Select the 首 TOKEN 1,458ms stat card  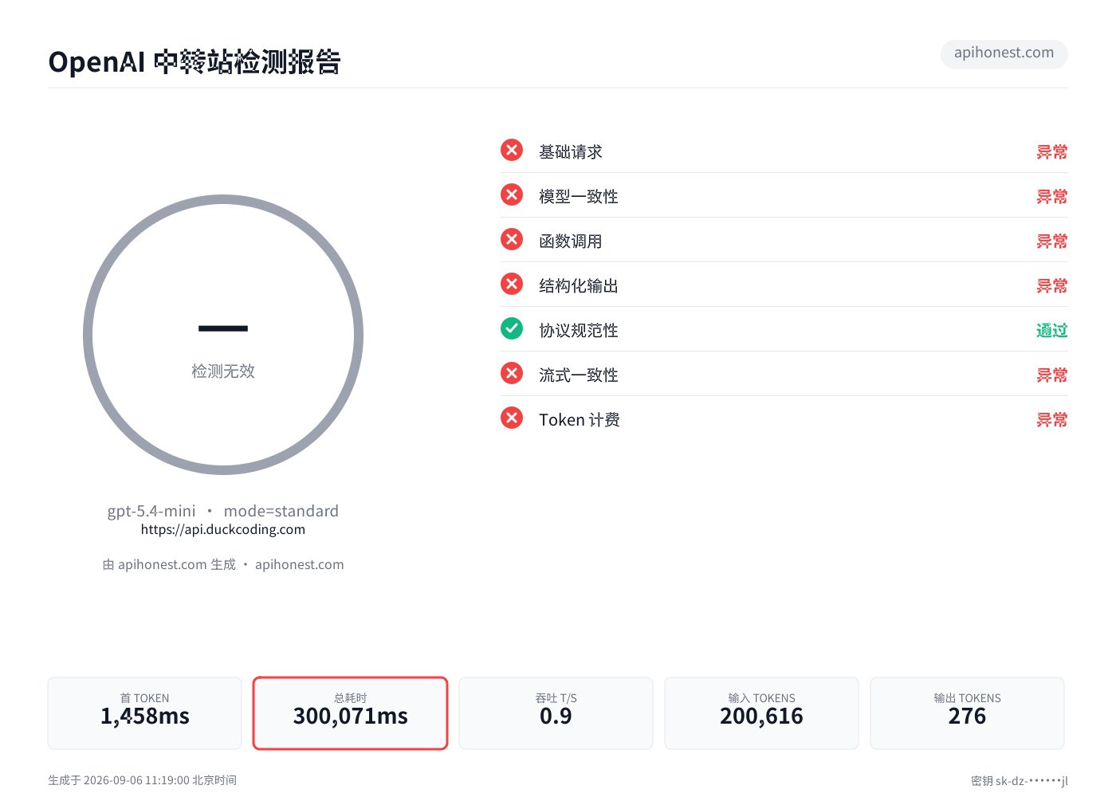pos(144,713)
